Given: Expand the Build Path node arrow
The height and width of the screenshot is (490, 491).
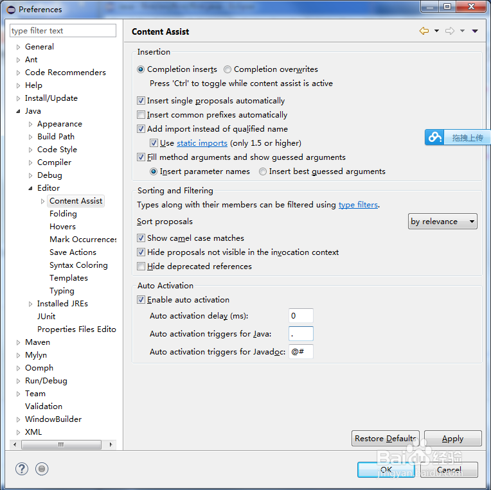Looking at the screenshot, I should tap(30, 137).
